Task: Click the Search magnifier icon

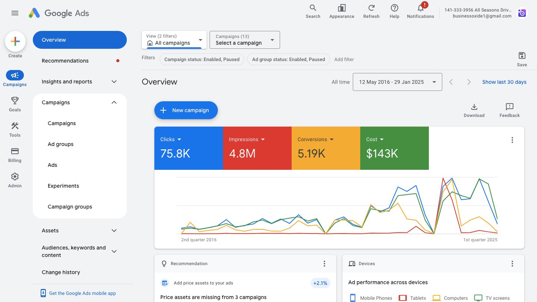Action: (313, 8)
